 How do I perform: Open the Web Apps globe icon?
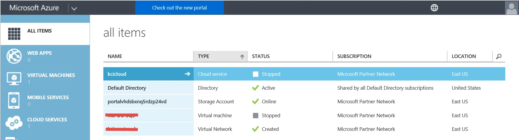point(14,56)
